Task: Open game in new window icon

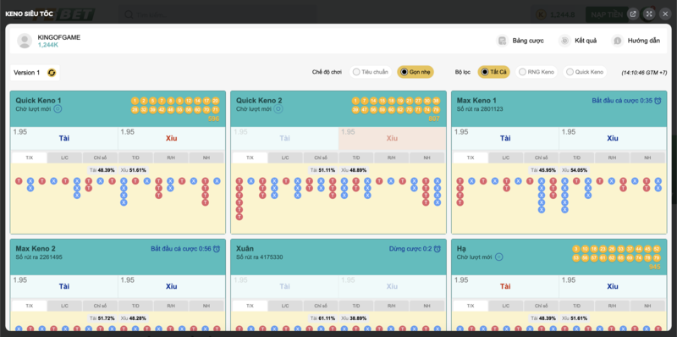Action: 633,14
